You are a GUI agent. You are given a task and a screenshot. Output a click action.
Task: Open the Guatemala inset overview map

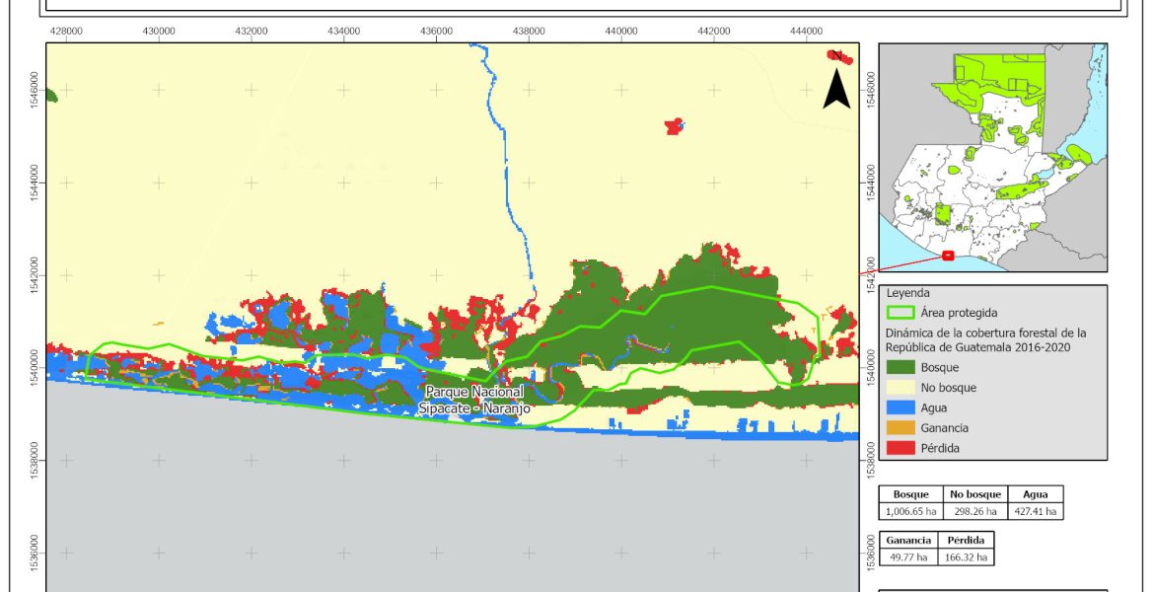coord(991,156)
